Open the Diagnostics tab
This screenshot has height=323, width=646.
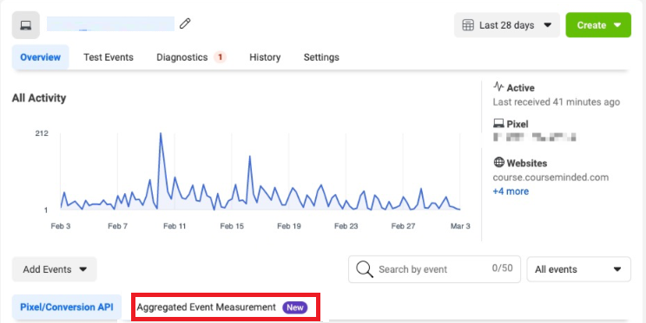(182, 57)
